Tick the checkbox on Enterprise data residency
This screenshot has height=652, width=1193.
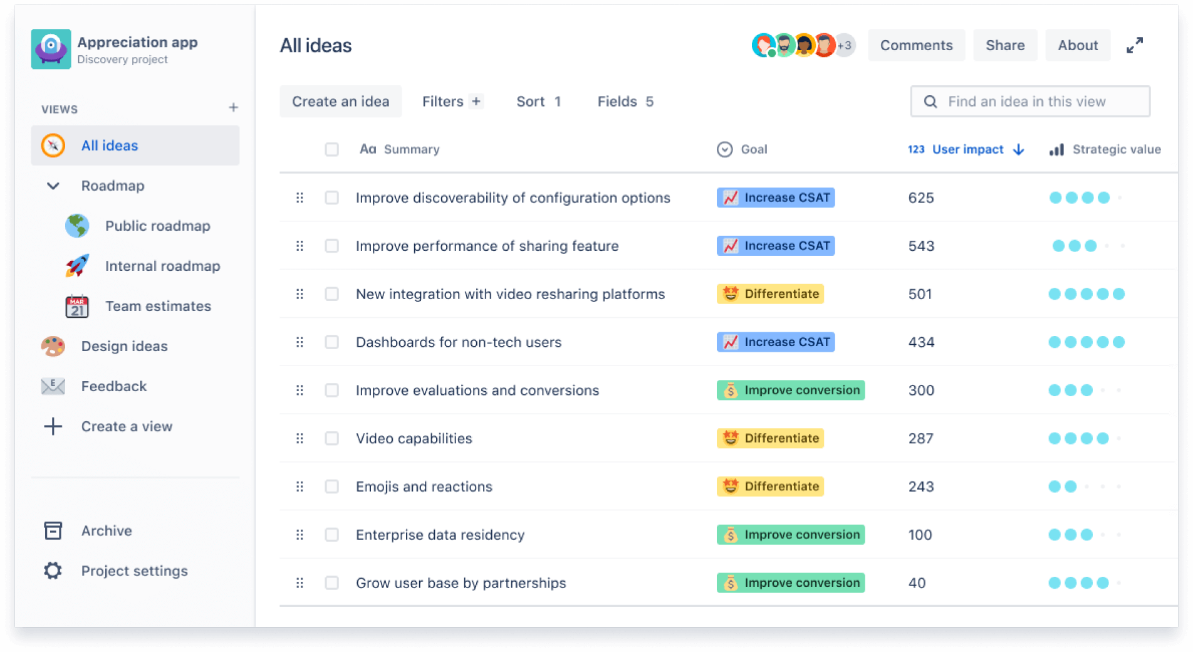pyautogui.click(x=331, y=535)
